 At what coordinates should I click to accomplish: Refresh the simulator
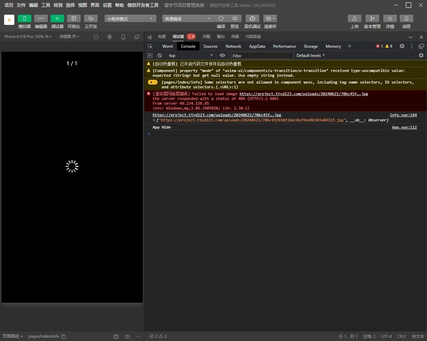coord(96,37)
